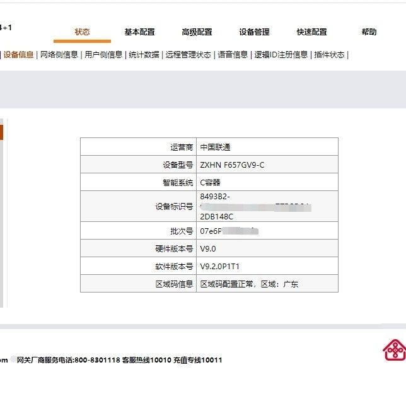Click the 硬件版本号 row label
The width and height of the screenshot is (406, 406).
[174, 249]
